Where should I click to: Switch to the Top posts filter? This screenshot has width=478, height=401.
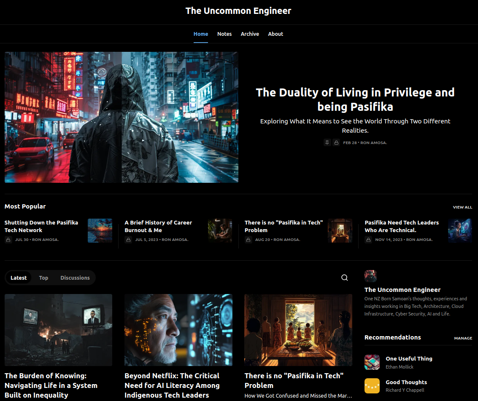point(43,278)
